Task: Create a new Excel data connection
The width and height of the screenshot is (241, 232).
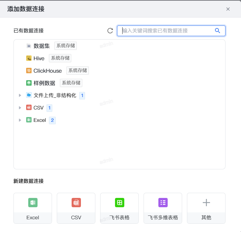Action: click(33, 208)
